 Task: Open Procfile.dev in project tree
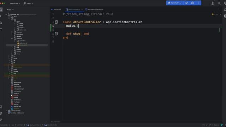pos(17,102)
